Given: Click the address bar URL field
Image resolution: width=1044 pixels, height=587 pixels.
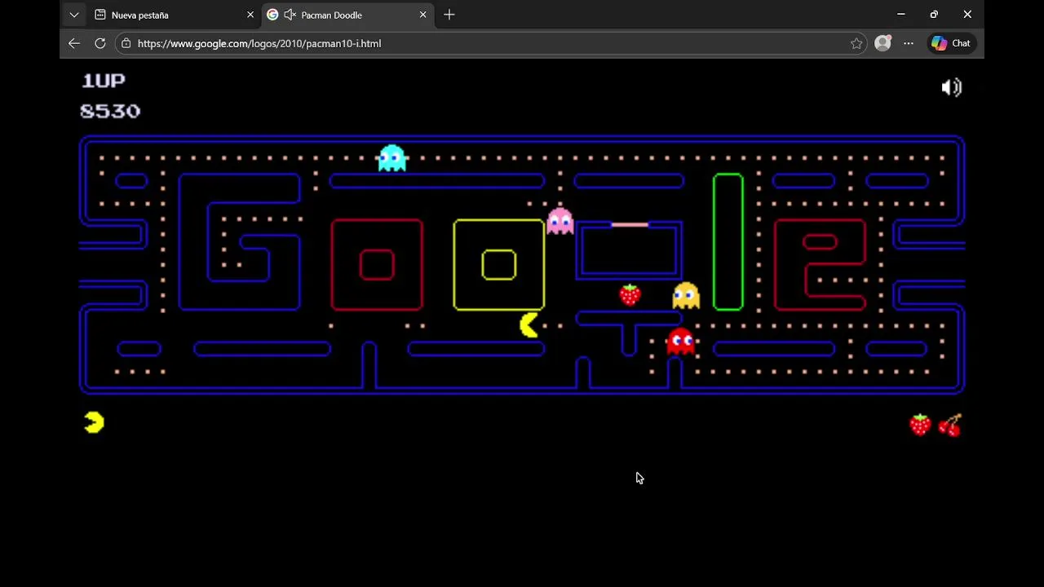Looking at the screenshot, I should tap(489, 43).
